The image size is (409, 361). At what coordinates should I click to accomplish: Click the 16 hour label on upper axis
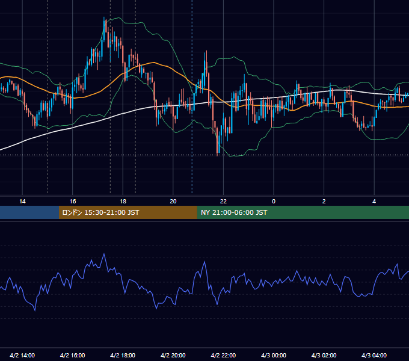(x=73, y=202)
